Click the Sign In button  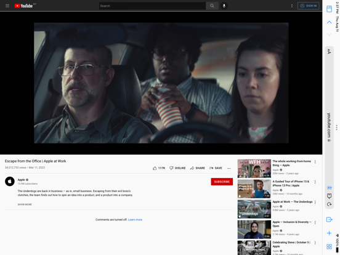coord(309,6)
